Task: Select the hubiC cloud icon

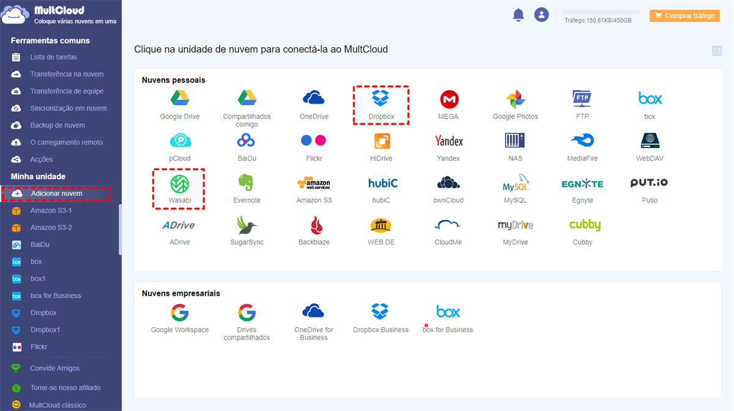Action: point(383,183)
